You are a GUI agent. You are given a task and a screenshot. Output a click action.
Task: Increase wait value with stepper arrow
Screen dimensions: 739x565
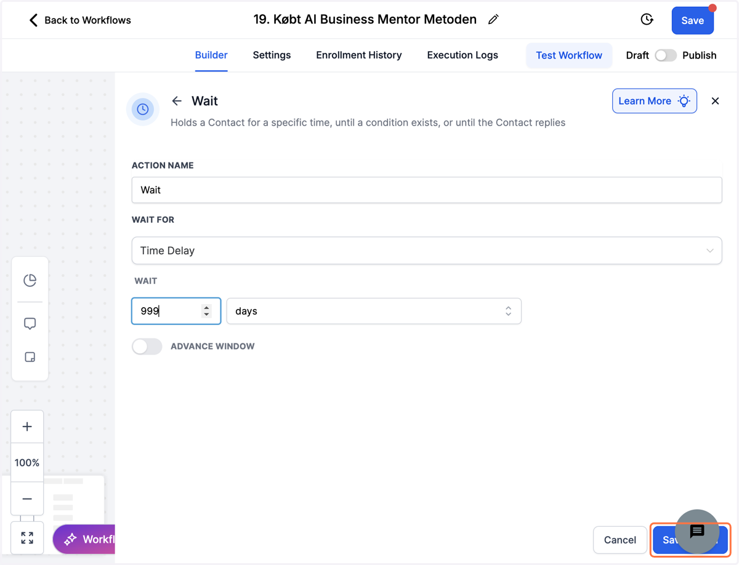pos(207,308)
